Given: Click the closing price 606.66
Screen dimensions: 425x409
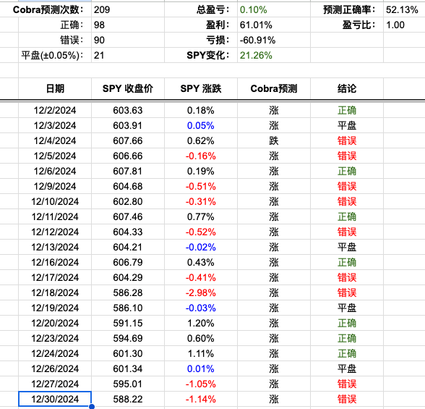Looking at the screenshot, I should 128,156.
